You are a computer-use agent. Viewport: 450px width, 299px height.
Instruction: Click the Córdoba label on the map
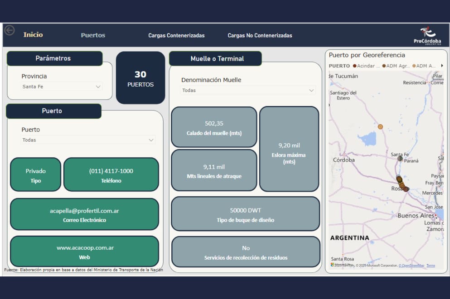point(344,160)
